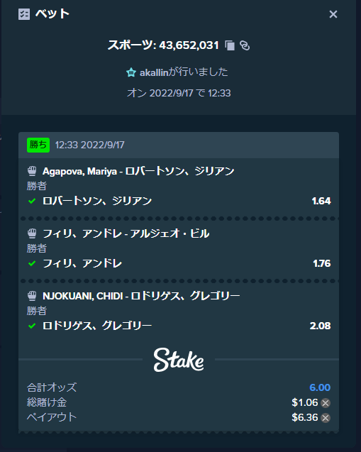Image resolution: width=361 pixels, height=452 pixels.
Task: Click the 6.00 total odds value
Action: (x=320, y=387)
